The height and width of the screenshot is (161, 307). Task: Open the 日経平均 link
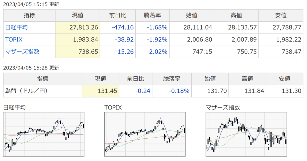16,28
